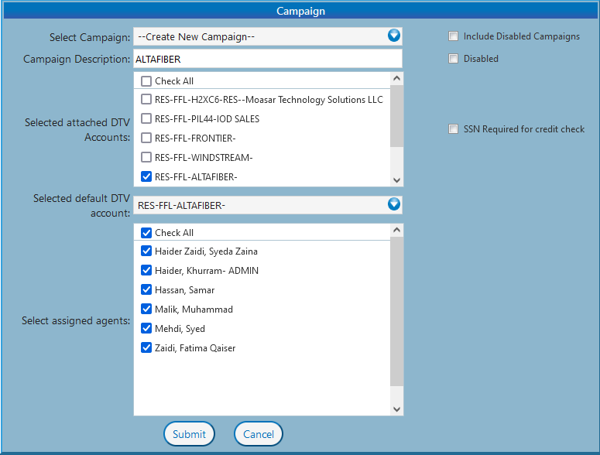600x455 pixels.
Task: Click the Campaign Description text field
Action: coord(267,59)
